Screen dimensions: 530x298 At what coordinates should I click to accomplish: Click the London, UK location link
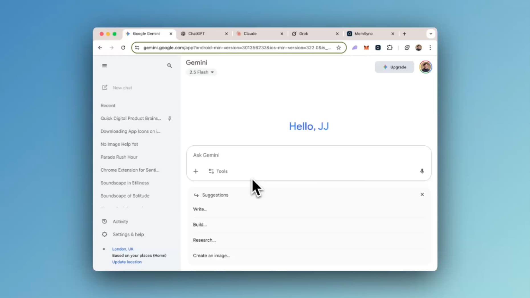(x=123, y=249)
